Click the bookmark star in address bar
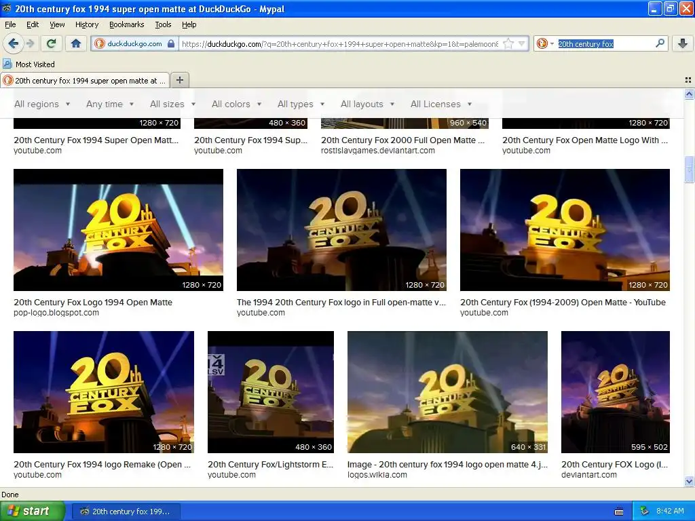This screenshot has width=695, height=521. (508, 43)
